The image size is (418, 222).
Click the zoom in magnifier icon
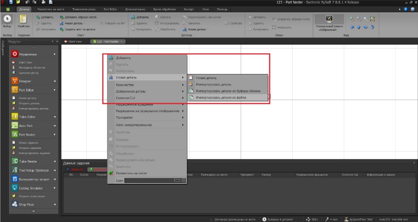[x=352, y=19]
